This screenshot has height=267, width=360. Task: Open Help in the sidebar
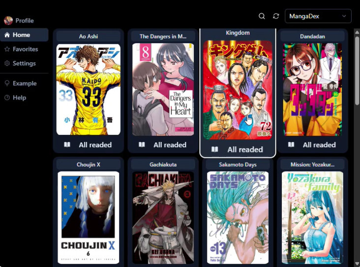(x=24, y=97)
